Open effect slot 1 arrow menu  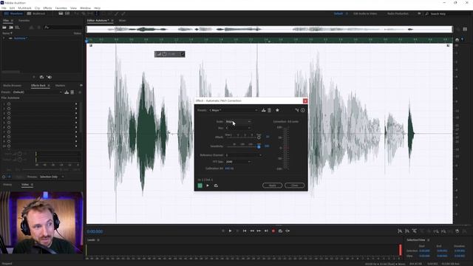tap(76, 103)
